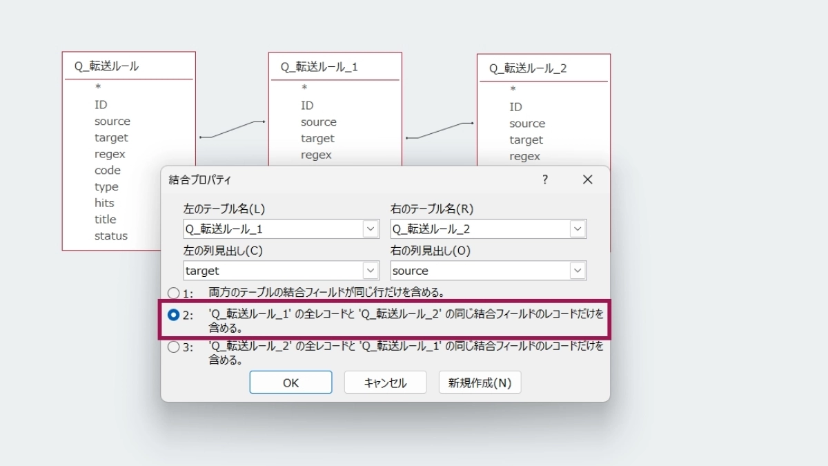The height and width of the screenshot is (466, 828).
Task: Select the hits field in Q_転送ルール
Action: click(x=104, y=203)
